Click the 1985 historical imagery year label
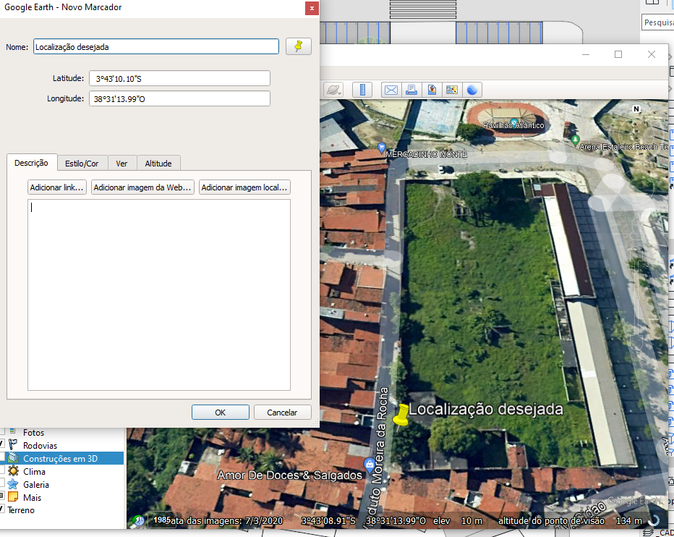Screen dimensions: 674x537 click(162, 520)
